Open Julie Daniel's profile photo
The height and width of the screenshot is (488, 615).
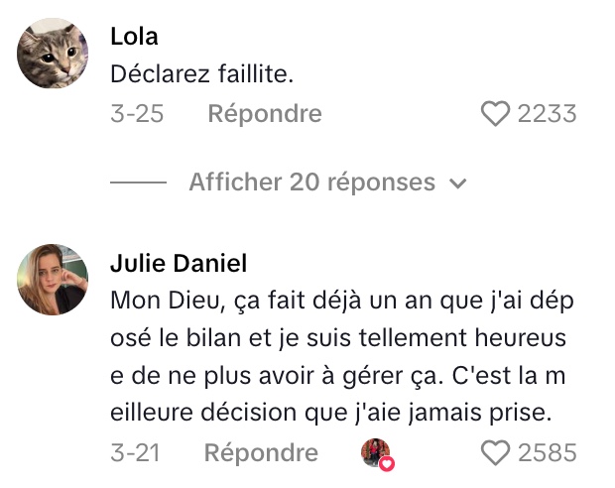pos(54,279)
